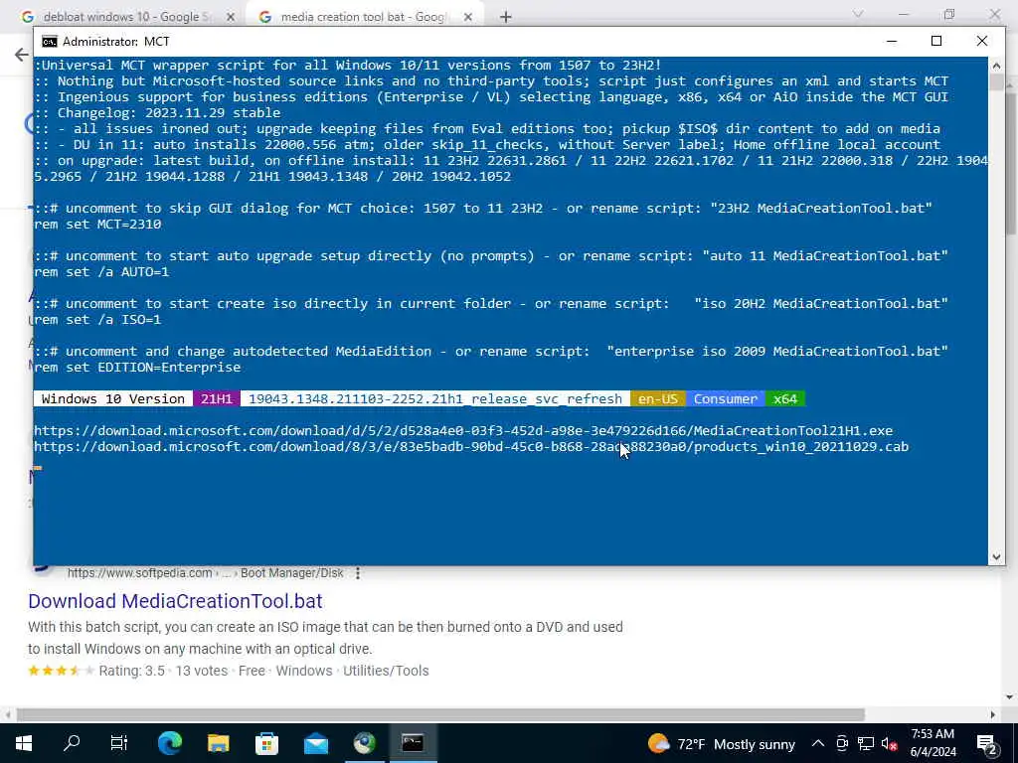Open a new browser tab
The width and height of the screenshot is (1018, 763).
coord(506,17)
